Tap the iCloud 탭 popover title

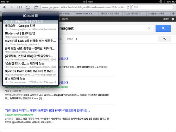30,16
